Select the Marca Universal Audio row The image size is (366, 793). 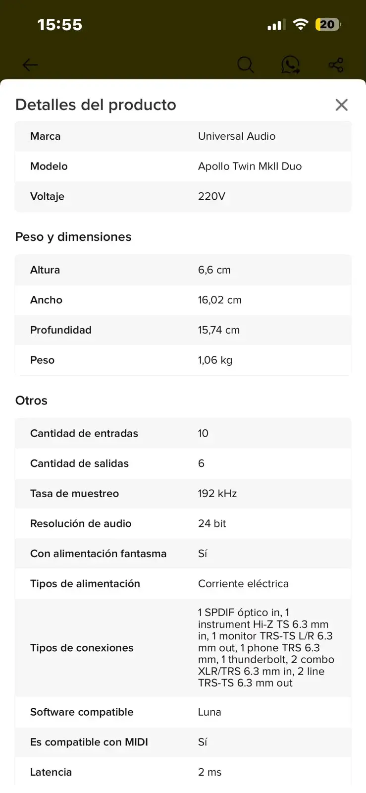(183, 136)
